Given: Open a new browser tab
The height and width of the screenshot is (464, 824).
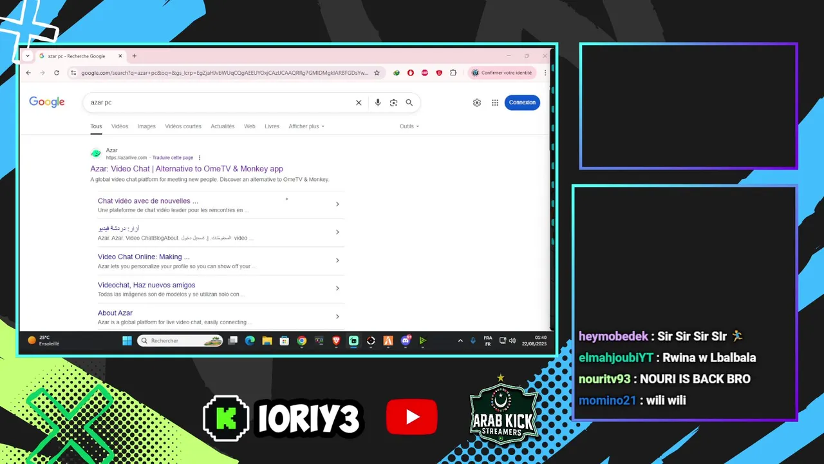Looking at the screenshot, I should 135,56.
